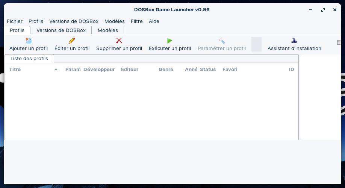Viewport: 345px width, 188px height.
Task: Open the Filtre menu
Action: (136, 21)
